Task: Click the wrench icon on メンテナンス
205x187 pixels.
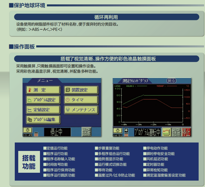Action: [x=67, y=110]
